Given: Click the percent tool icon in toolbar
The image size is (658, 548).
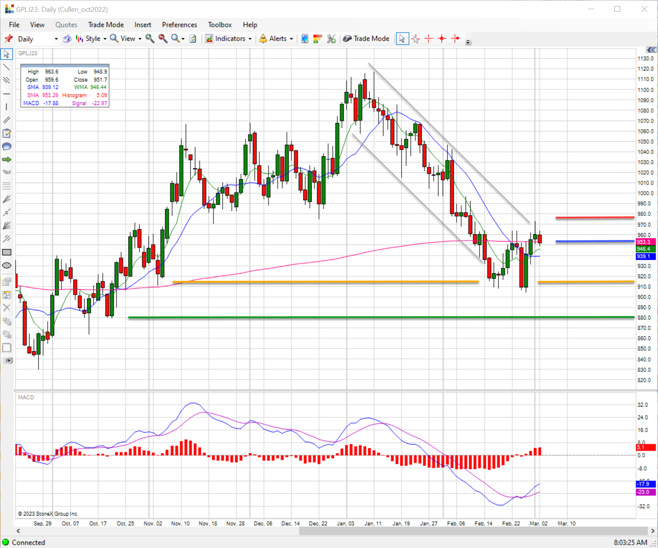Looking at the screenshot, I should (x=331, y=39).
